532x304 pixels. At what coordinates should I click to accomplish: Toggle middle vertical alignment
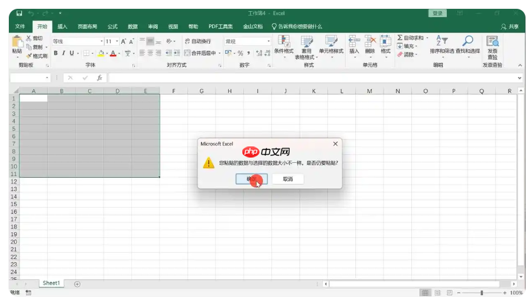pyautogui.click(x=150, y=41)
